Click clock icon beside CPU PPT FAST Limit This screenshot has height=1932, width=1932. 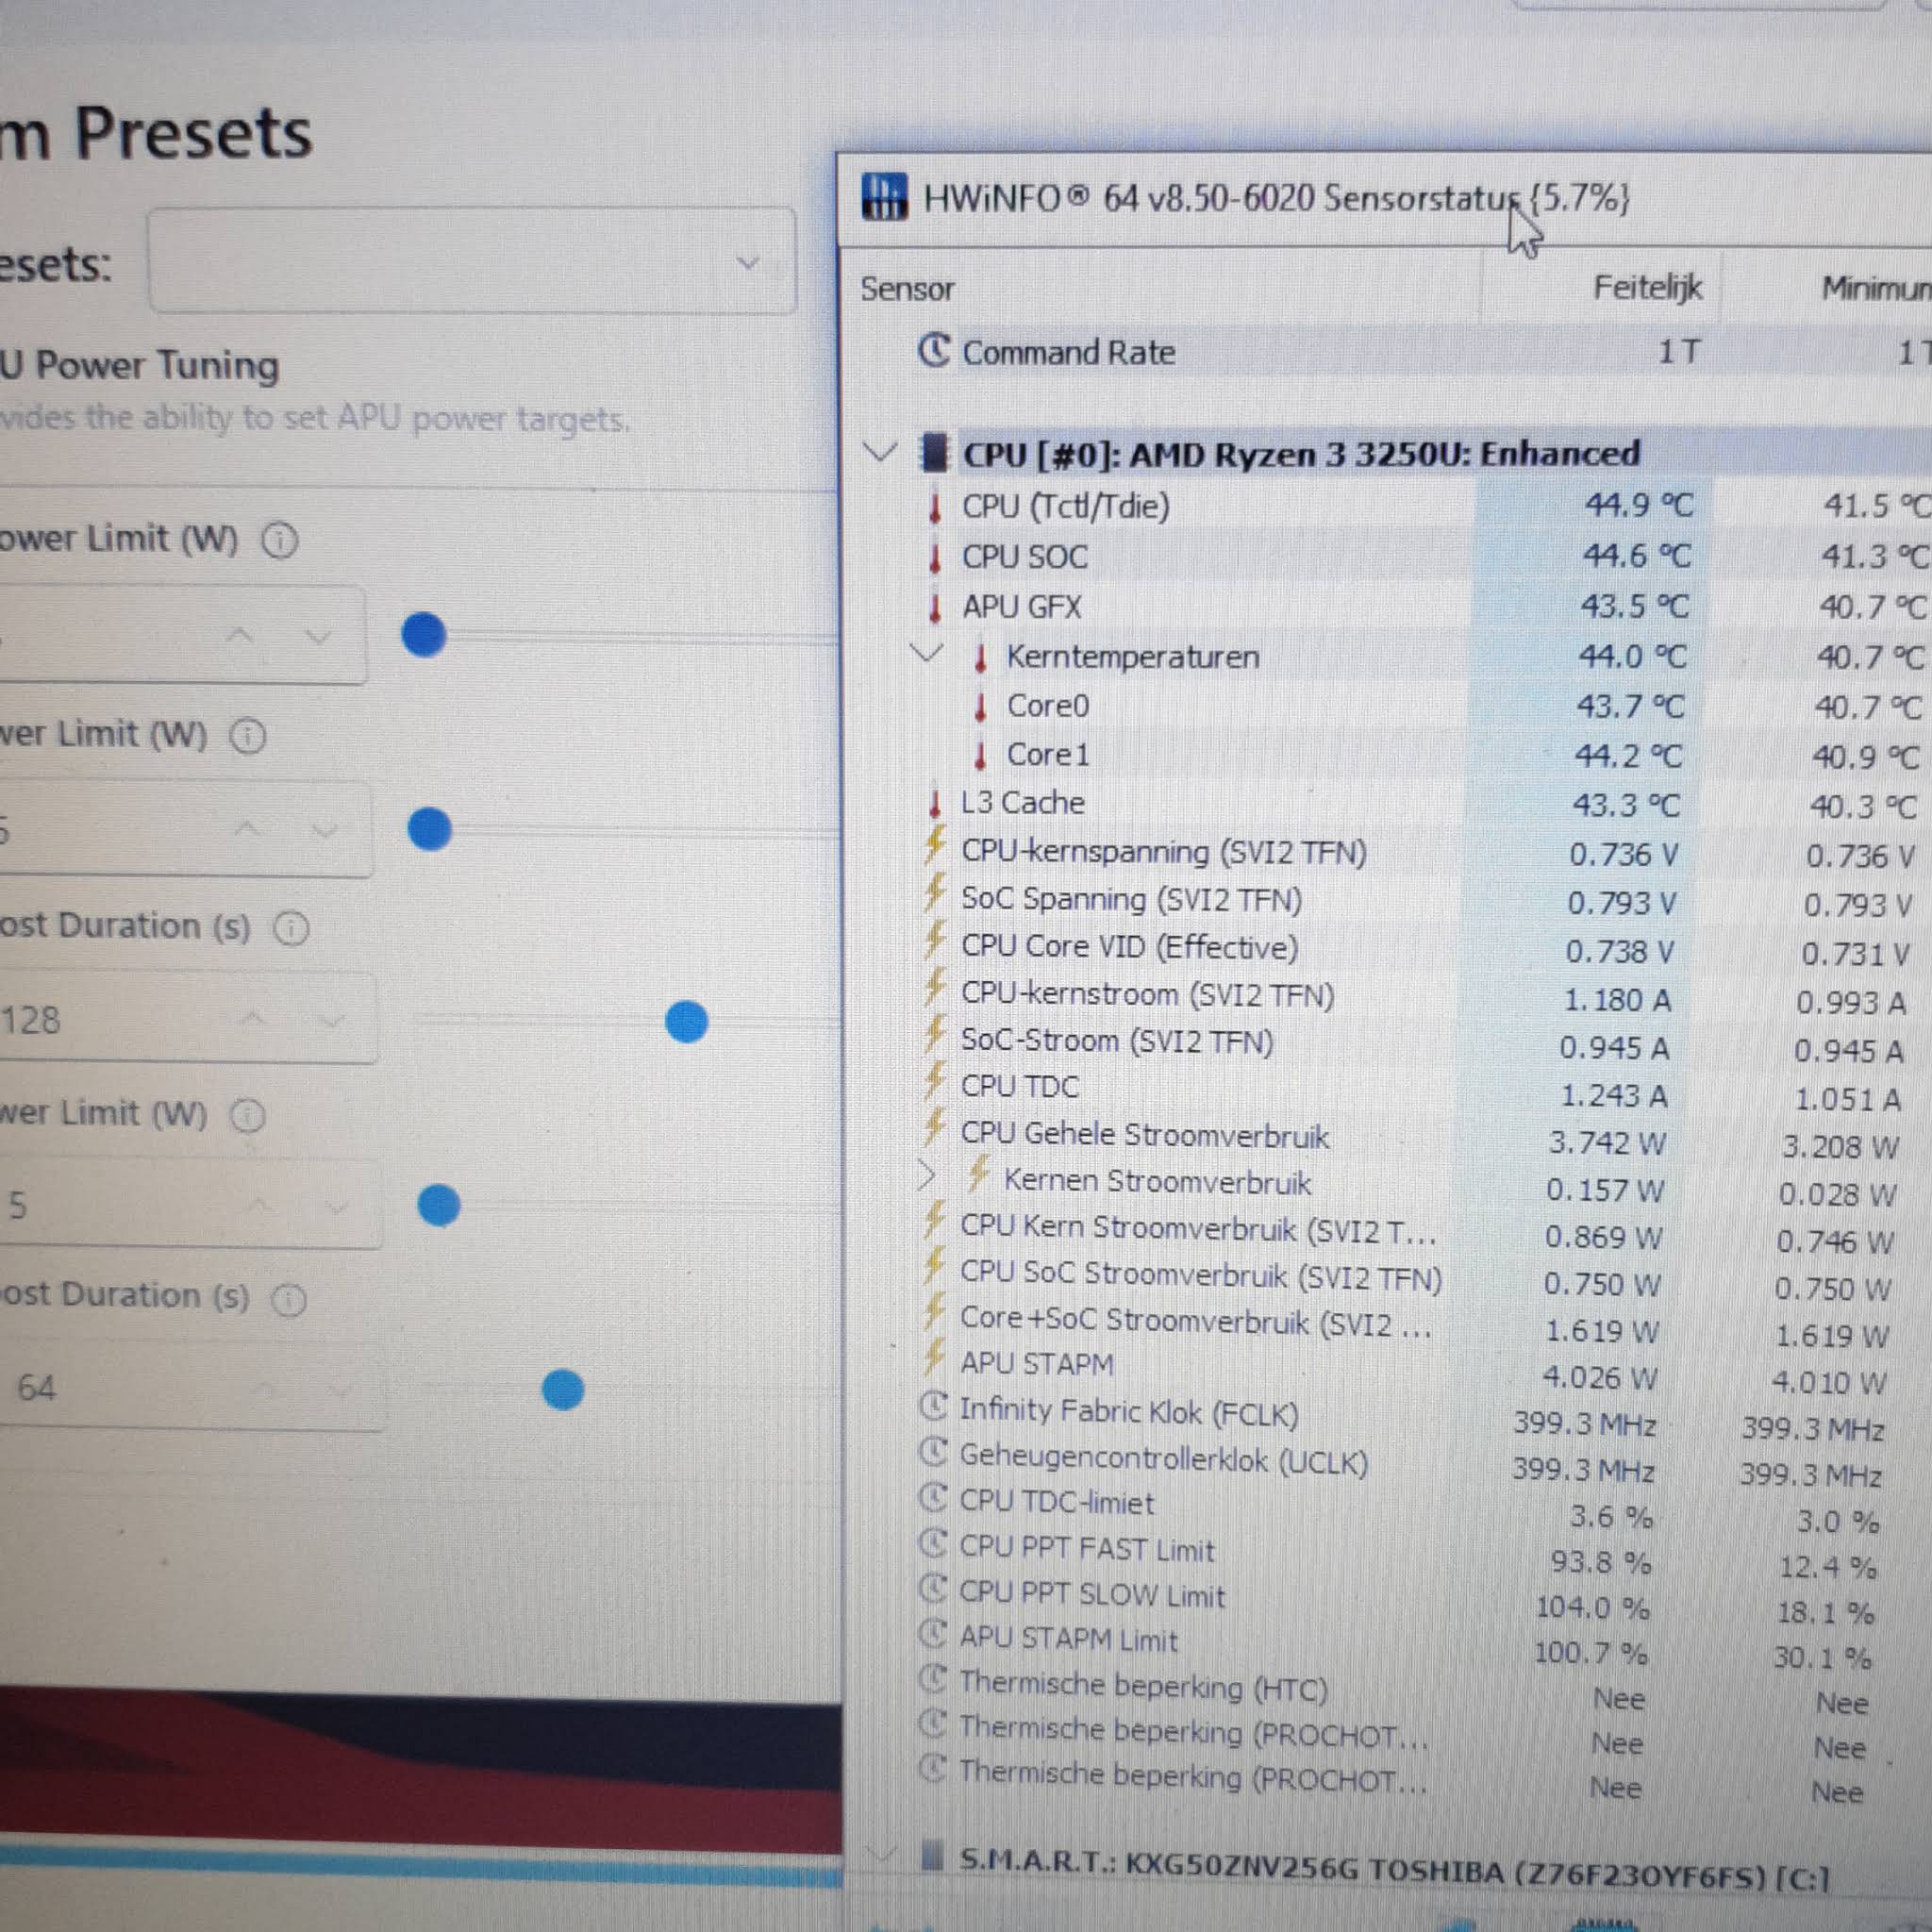pyautogui.click(x=932, y=1544)
